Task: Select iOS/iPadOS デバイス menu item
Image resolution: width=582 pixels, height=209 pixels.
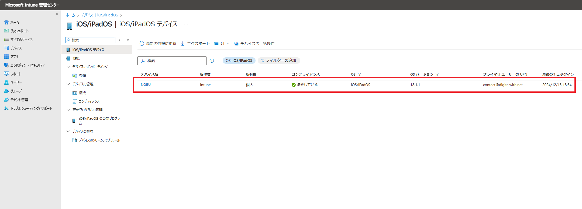Action: pyautogui.click(x=97, y=50)
